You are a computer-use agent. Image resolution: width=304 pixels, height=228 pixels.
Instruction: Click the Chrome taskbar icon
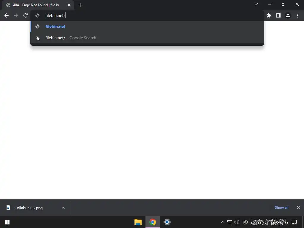click(x=153, y=222)
